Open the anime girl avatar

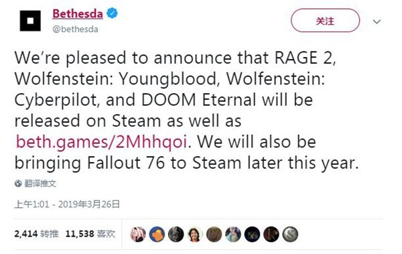coord(233,235)
